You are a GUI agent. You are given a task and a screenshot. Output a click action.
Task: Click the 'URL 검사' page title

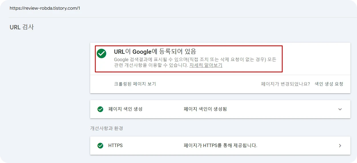click(22, 27)
